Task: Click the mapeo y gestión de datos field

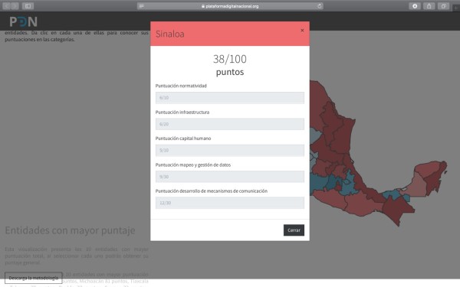Action: click(230, 177)
